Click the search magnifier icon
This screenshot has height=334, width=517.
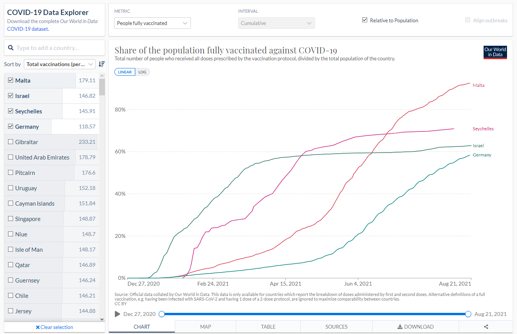pyautogui.click(x=11, y=48)
